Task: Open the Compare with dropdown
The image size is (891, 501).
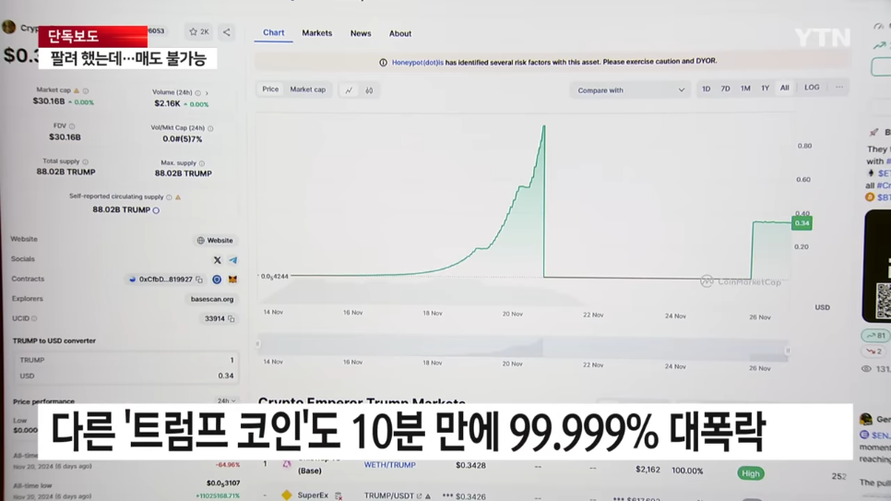Action: (x=630, y=90)
